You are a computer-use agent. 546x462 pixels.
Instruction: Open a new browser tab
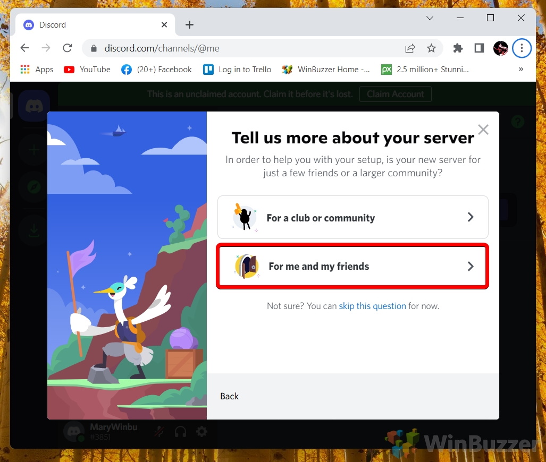point(189,25)
